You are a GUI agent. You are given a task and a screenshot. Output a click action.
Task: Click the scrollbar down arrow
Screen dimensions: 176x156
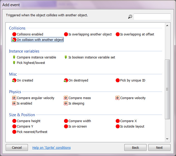(167, 139)
